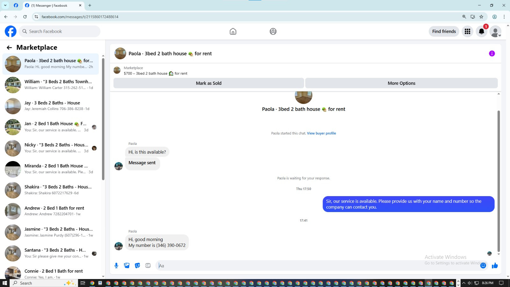The height and width of the screenshot is (287, 510).
Task: Open Jan's 2 Bed 1 Bath House chat
Action: pyautogui.click(x=51, y=127)
